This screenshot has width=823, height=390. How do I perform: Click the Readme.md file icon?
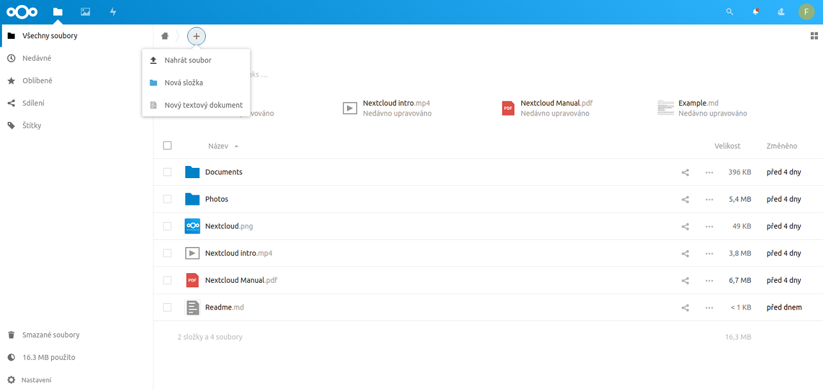[192, 308]
